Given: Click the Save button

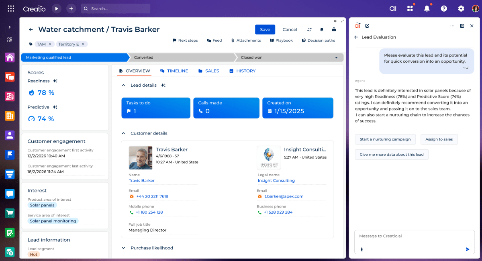Looking at the screenshot, I should [x=265, y=29].
